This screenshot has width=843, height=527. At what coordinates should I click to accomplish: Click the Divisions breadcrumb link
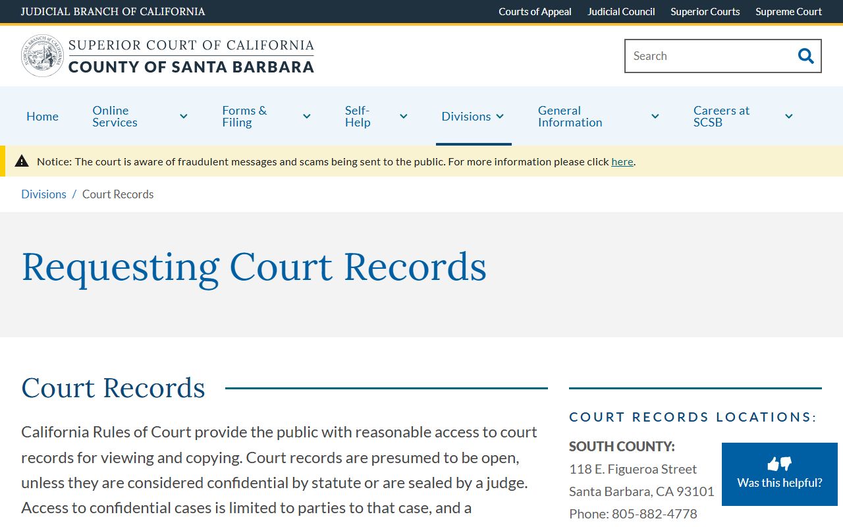(43, 194)
